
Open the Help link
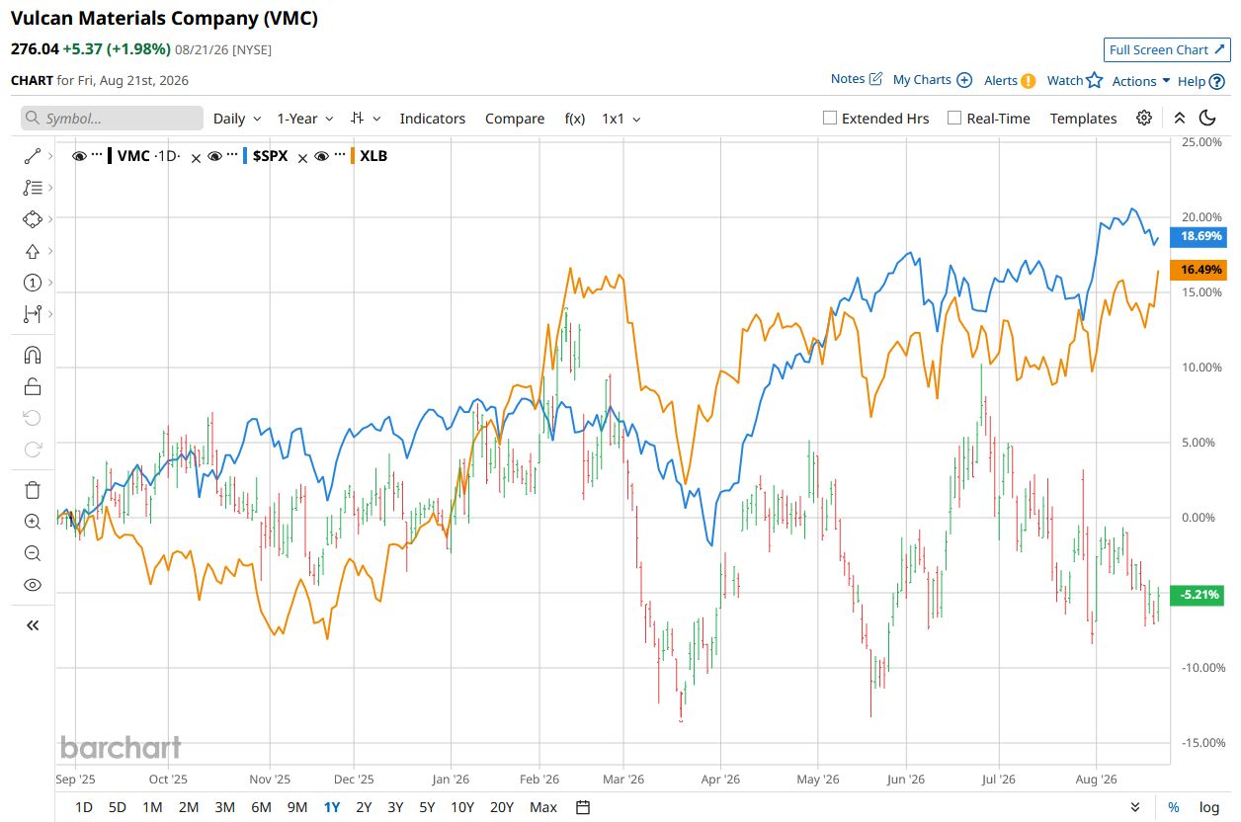click(x=1200, y=81)
